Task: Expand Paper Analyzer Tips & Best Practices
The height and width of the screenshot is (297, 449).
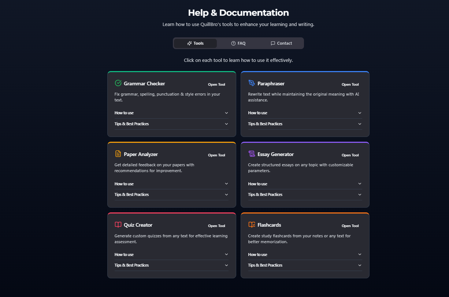Action: point(171,194)
